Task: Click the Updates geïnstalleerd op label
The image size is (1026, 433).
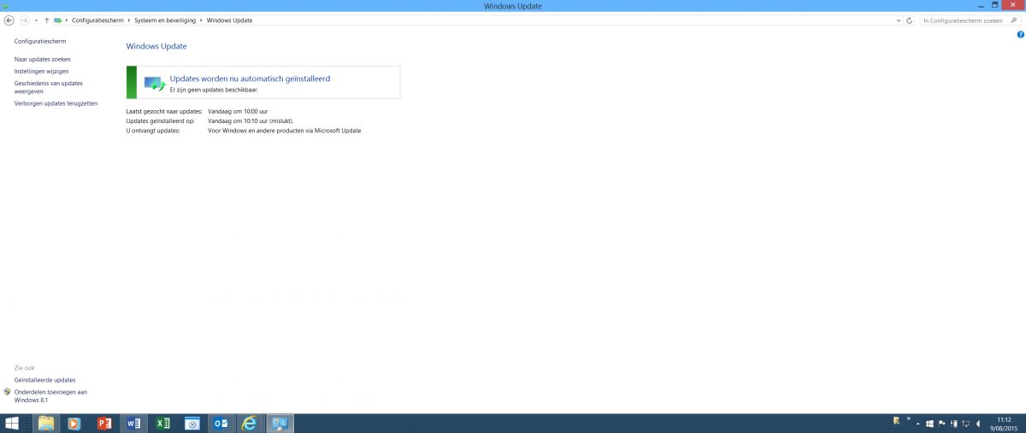Action: pyautogui.click(x=160, y=121)
